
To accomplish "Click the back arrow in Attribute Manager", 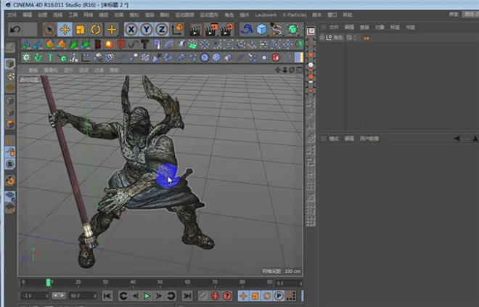I will (x=457, y=139).
